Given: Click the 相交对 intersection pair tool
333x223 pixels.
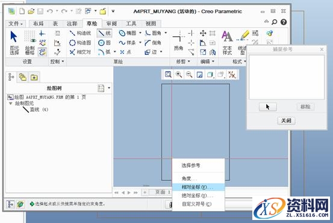Looking at the screenshot, I should coord(80,52).
